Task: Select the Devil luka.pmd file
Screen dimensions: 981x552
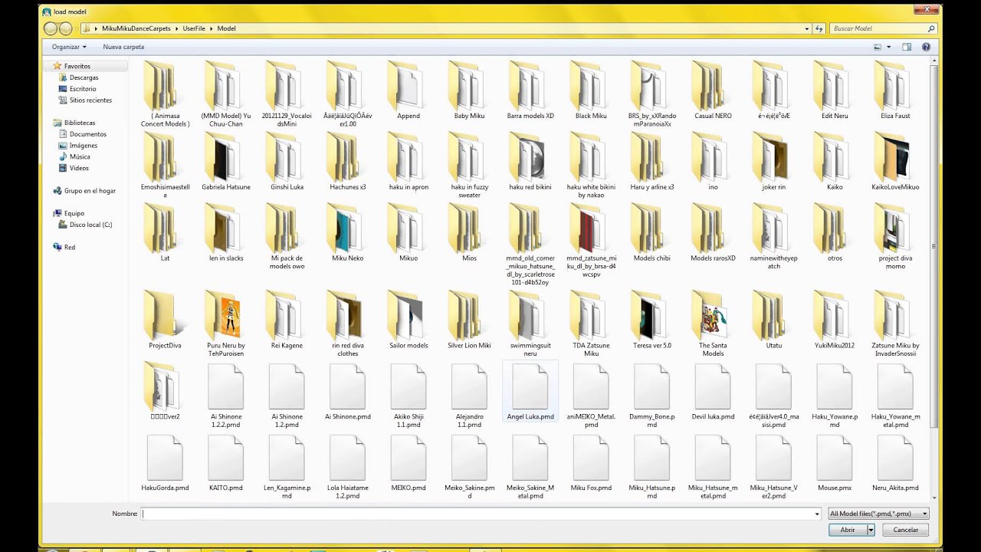Action: tap(713, 392)
